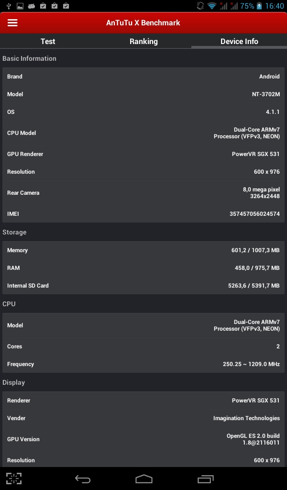Click the IMEI number row
Screen dimensions: 287x490
click(x=143, y=214)
